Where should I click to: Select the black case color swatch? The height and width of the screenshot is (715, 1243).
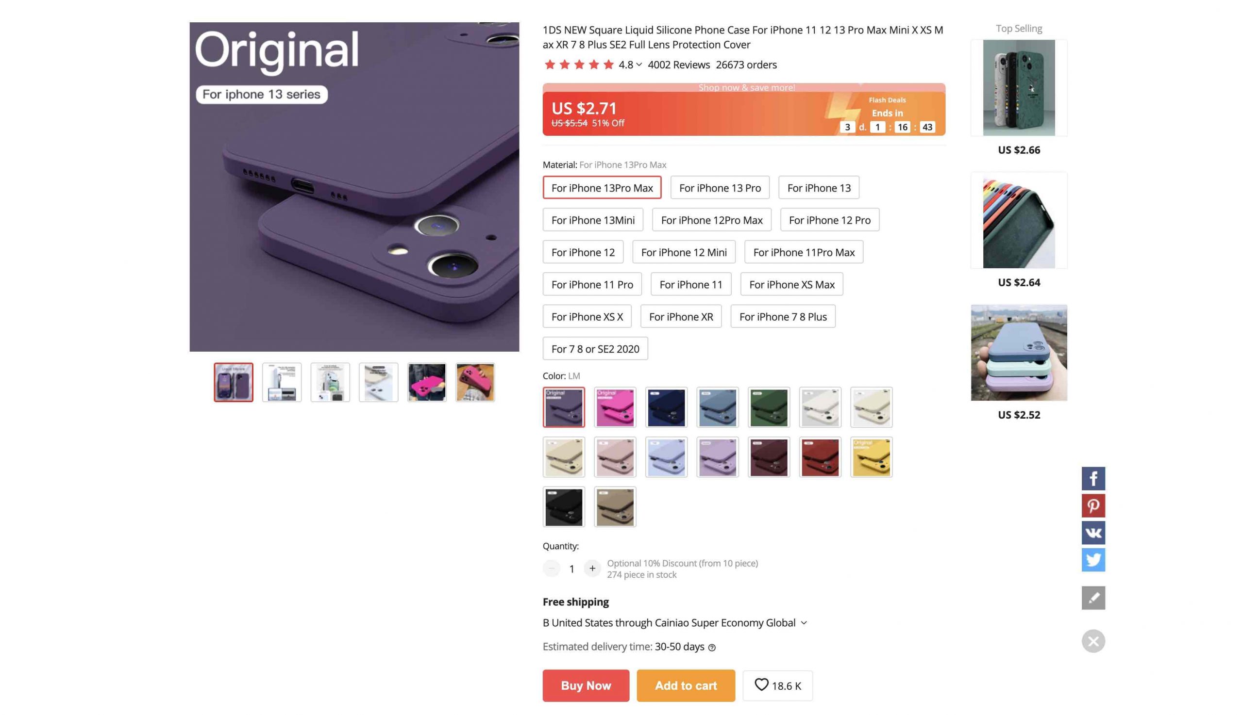[564, 507]
